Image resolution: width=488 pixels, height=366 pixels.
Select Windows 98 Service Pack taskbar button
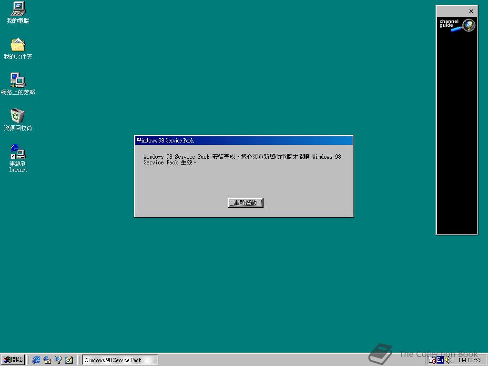click(120, 360)
